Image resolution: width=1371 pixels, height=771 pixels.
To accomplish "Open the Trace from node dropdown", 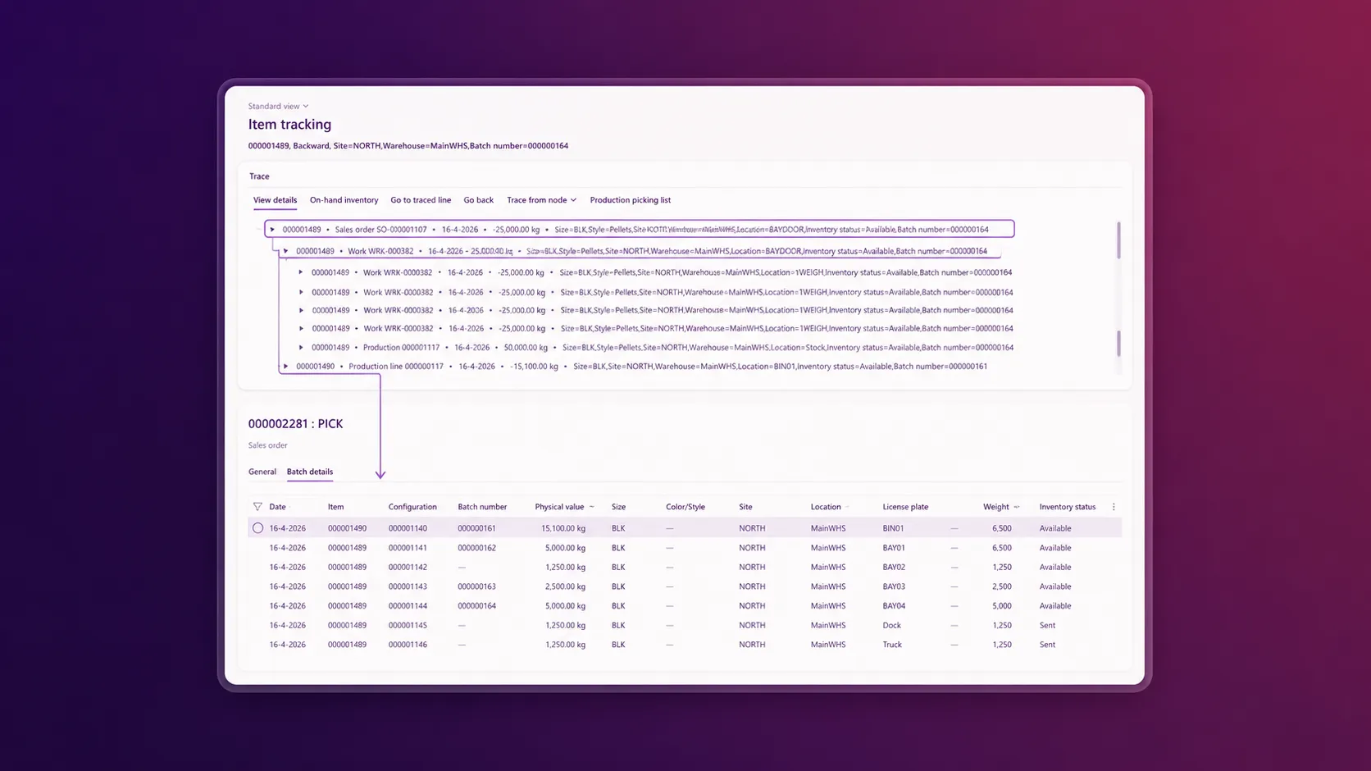I will [x=541, y=200].
